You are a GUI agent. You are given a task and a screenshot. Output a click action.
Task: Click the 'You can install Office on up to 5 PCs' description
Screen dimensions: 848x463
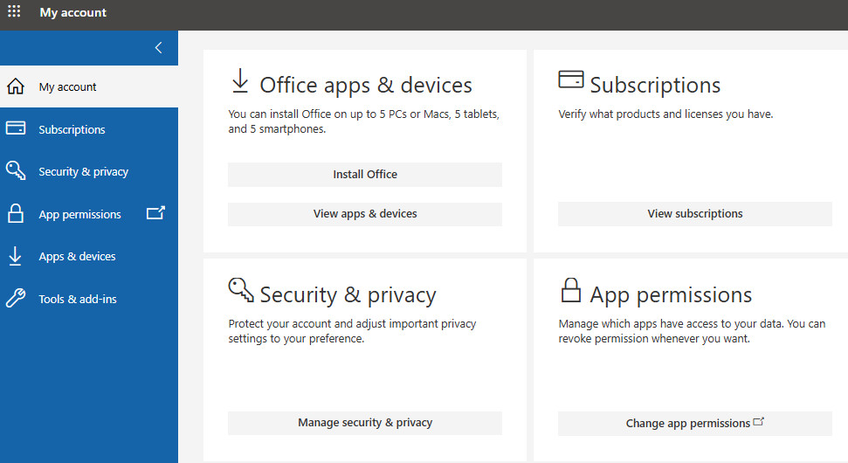(x=363, y=121)
